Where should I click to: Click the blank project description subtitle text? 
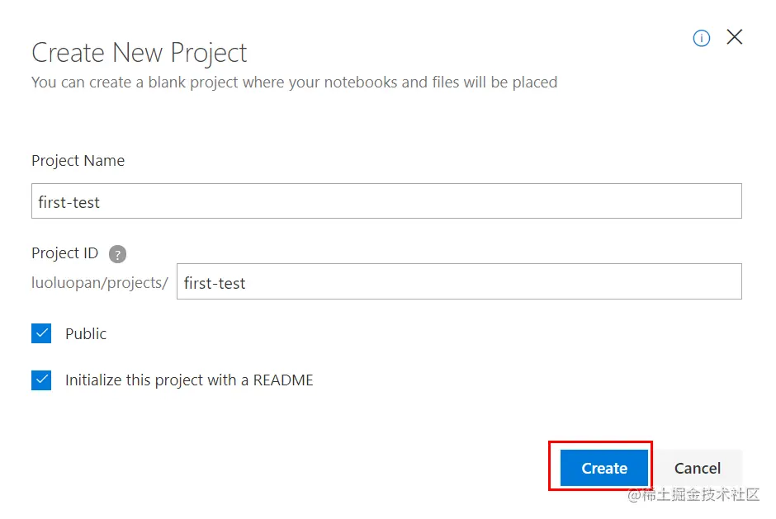click(294, 83)
